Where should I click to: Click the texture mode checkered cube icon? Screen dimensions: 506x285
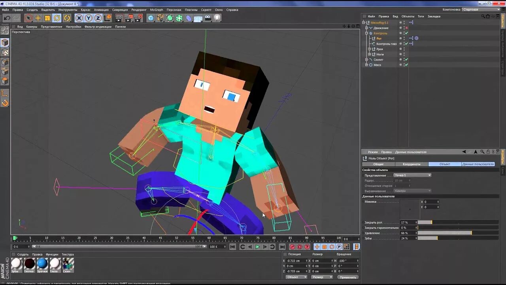(5, 52)
